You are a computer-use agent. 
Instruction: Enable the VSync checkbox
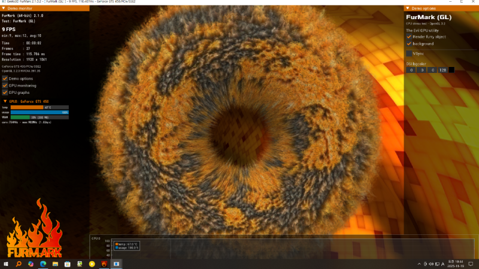pyautogui.click(x=409, y=54)
